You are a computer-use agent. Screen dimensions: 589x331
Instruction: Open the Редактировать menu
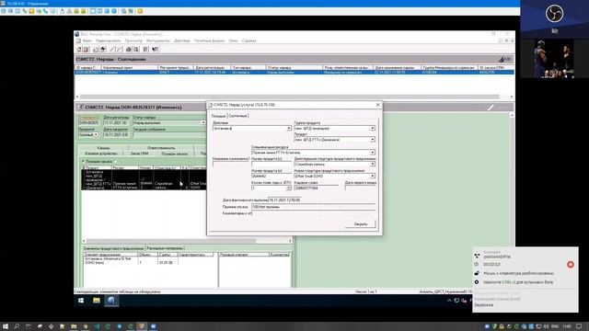[109, 40]
